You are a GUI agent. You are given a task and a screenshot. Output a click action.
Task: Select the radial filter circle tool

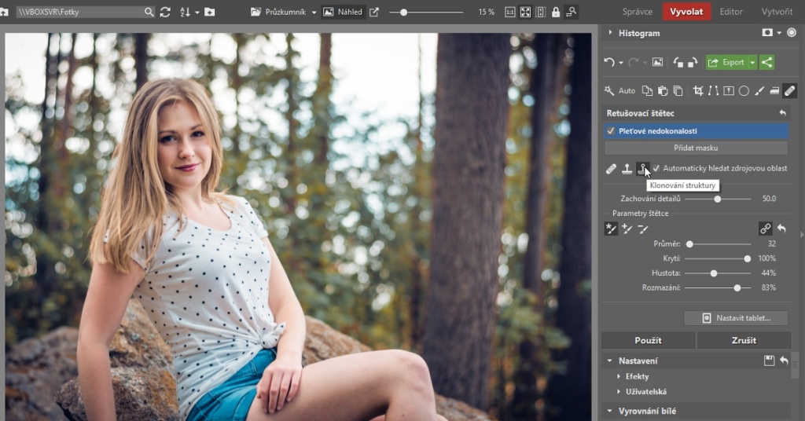pos(744,91)
